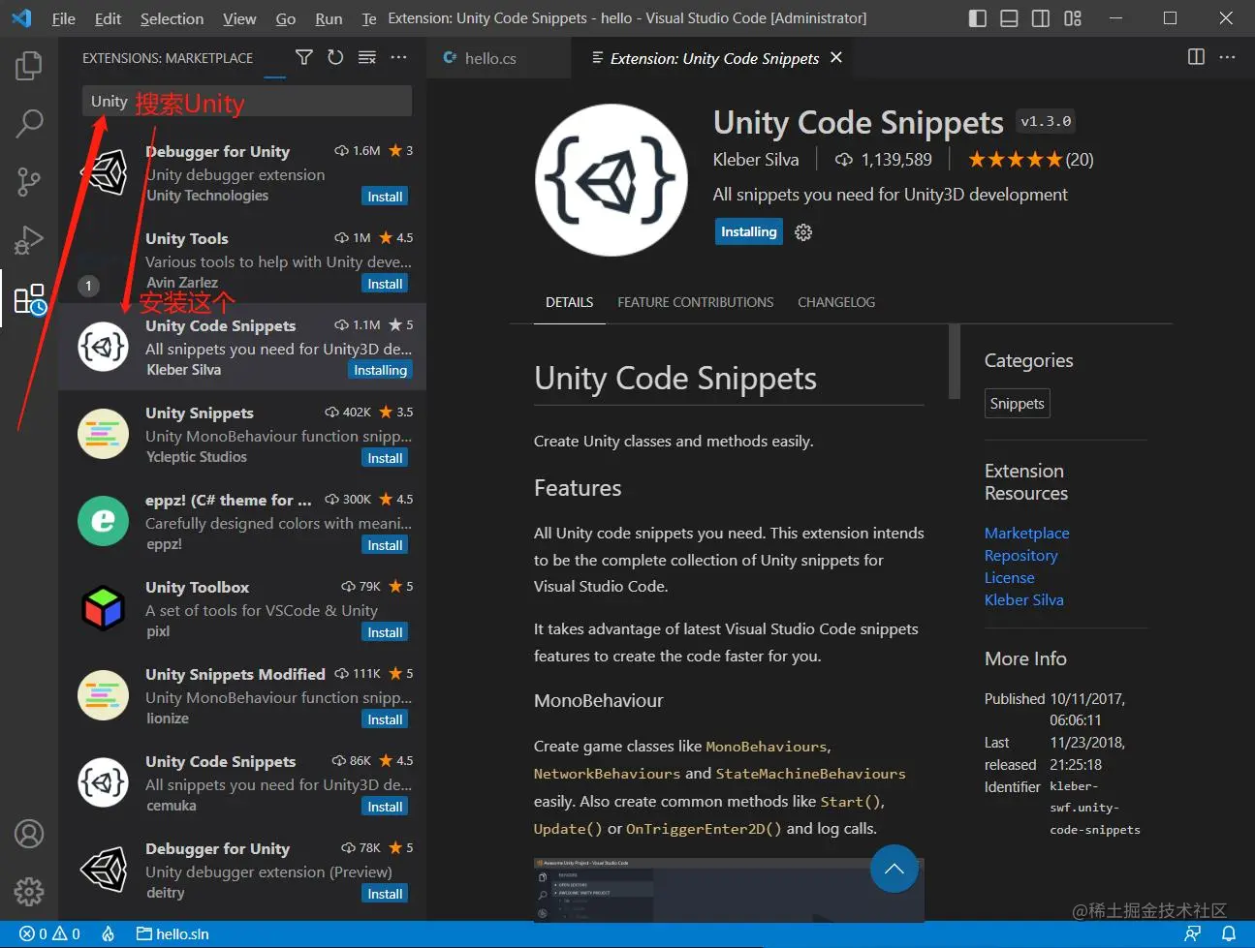This screenshot has height=948, width=1255.
Task: Filter the extensions list with the funnel icon
Action: click(x=303, y=57)
